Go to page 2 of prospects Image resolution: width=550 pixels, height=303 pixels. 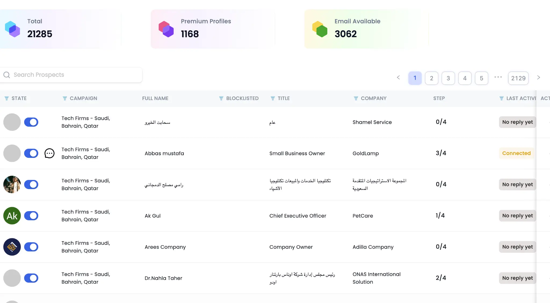pyautogui.click(x=432, y=78)
